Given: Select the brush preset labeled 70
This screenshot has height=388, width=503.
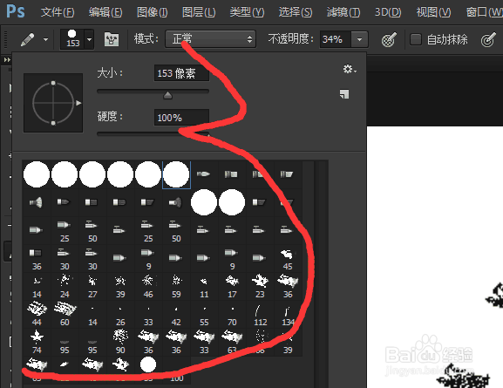Looking at the screenshot, I should [x=232, y=314].
